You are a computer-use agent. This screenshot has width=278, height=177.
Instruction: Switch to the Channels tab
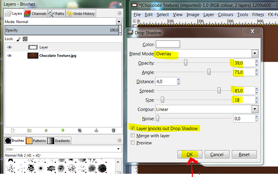[36, 13]
